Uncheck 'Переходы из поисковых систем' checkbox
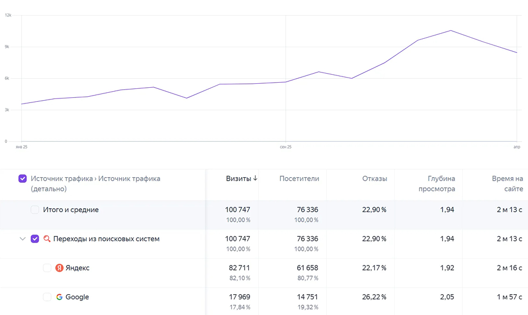Screen dimensions: 528x315 point(35,238)
